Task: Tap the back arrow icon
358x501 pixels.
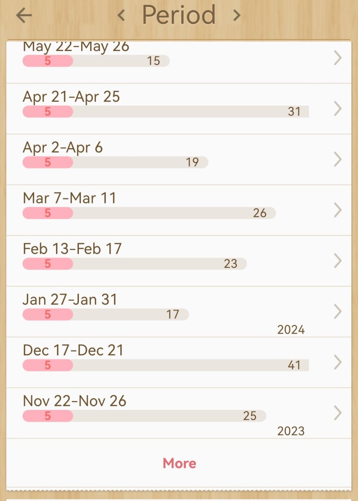Action: [x=24, y=15]
